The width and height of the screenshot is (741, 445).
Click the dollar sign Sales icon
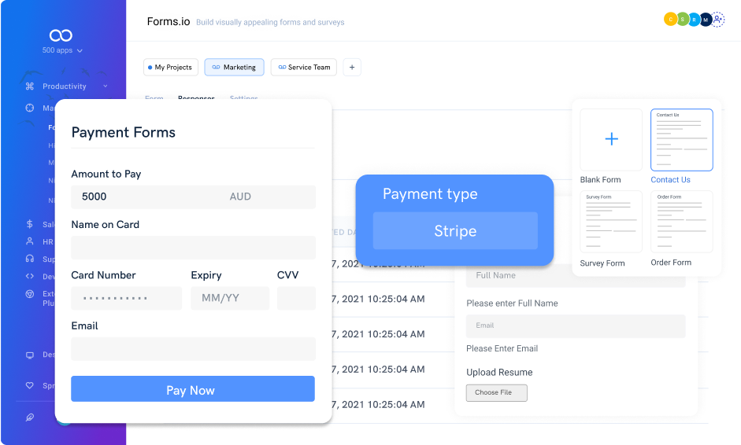click(x=30, y=224)
